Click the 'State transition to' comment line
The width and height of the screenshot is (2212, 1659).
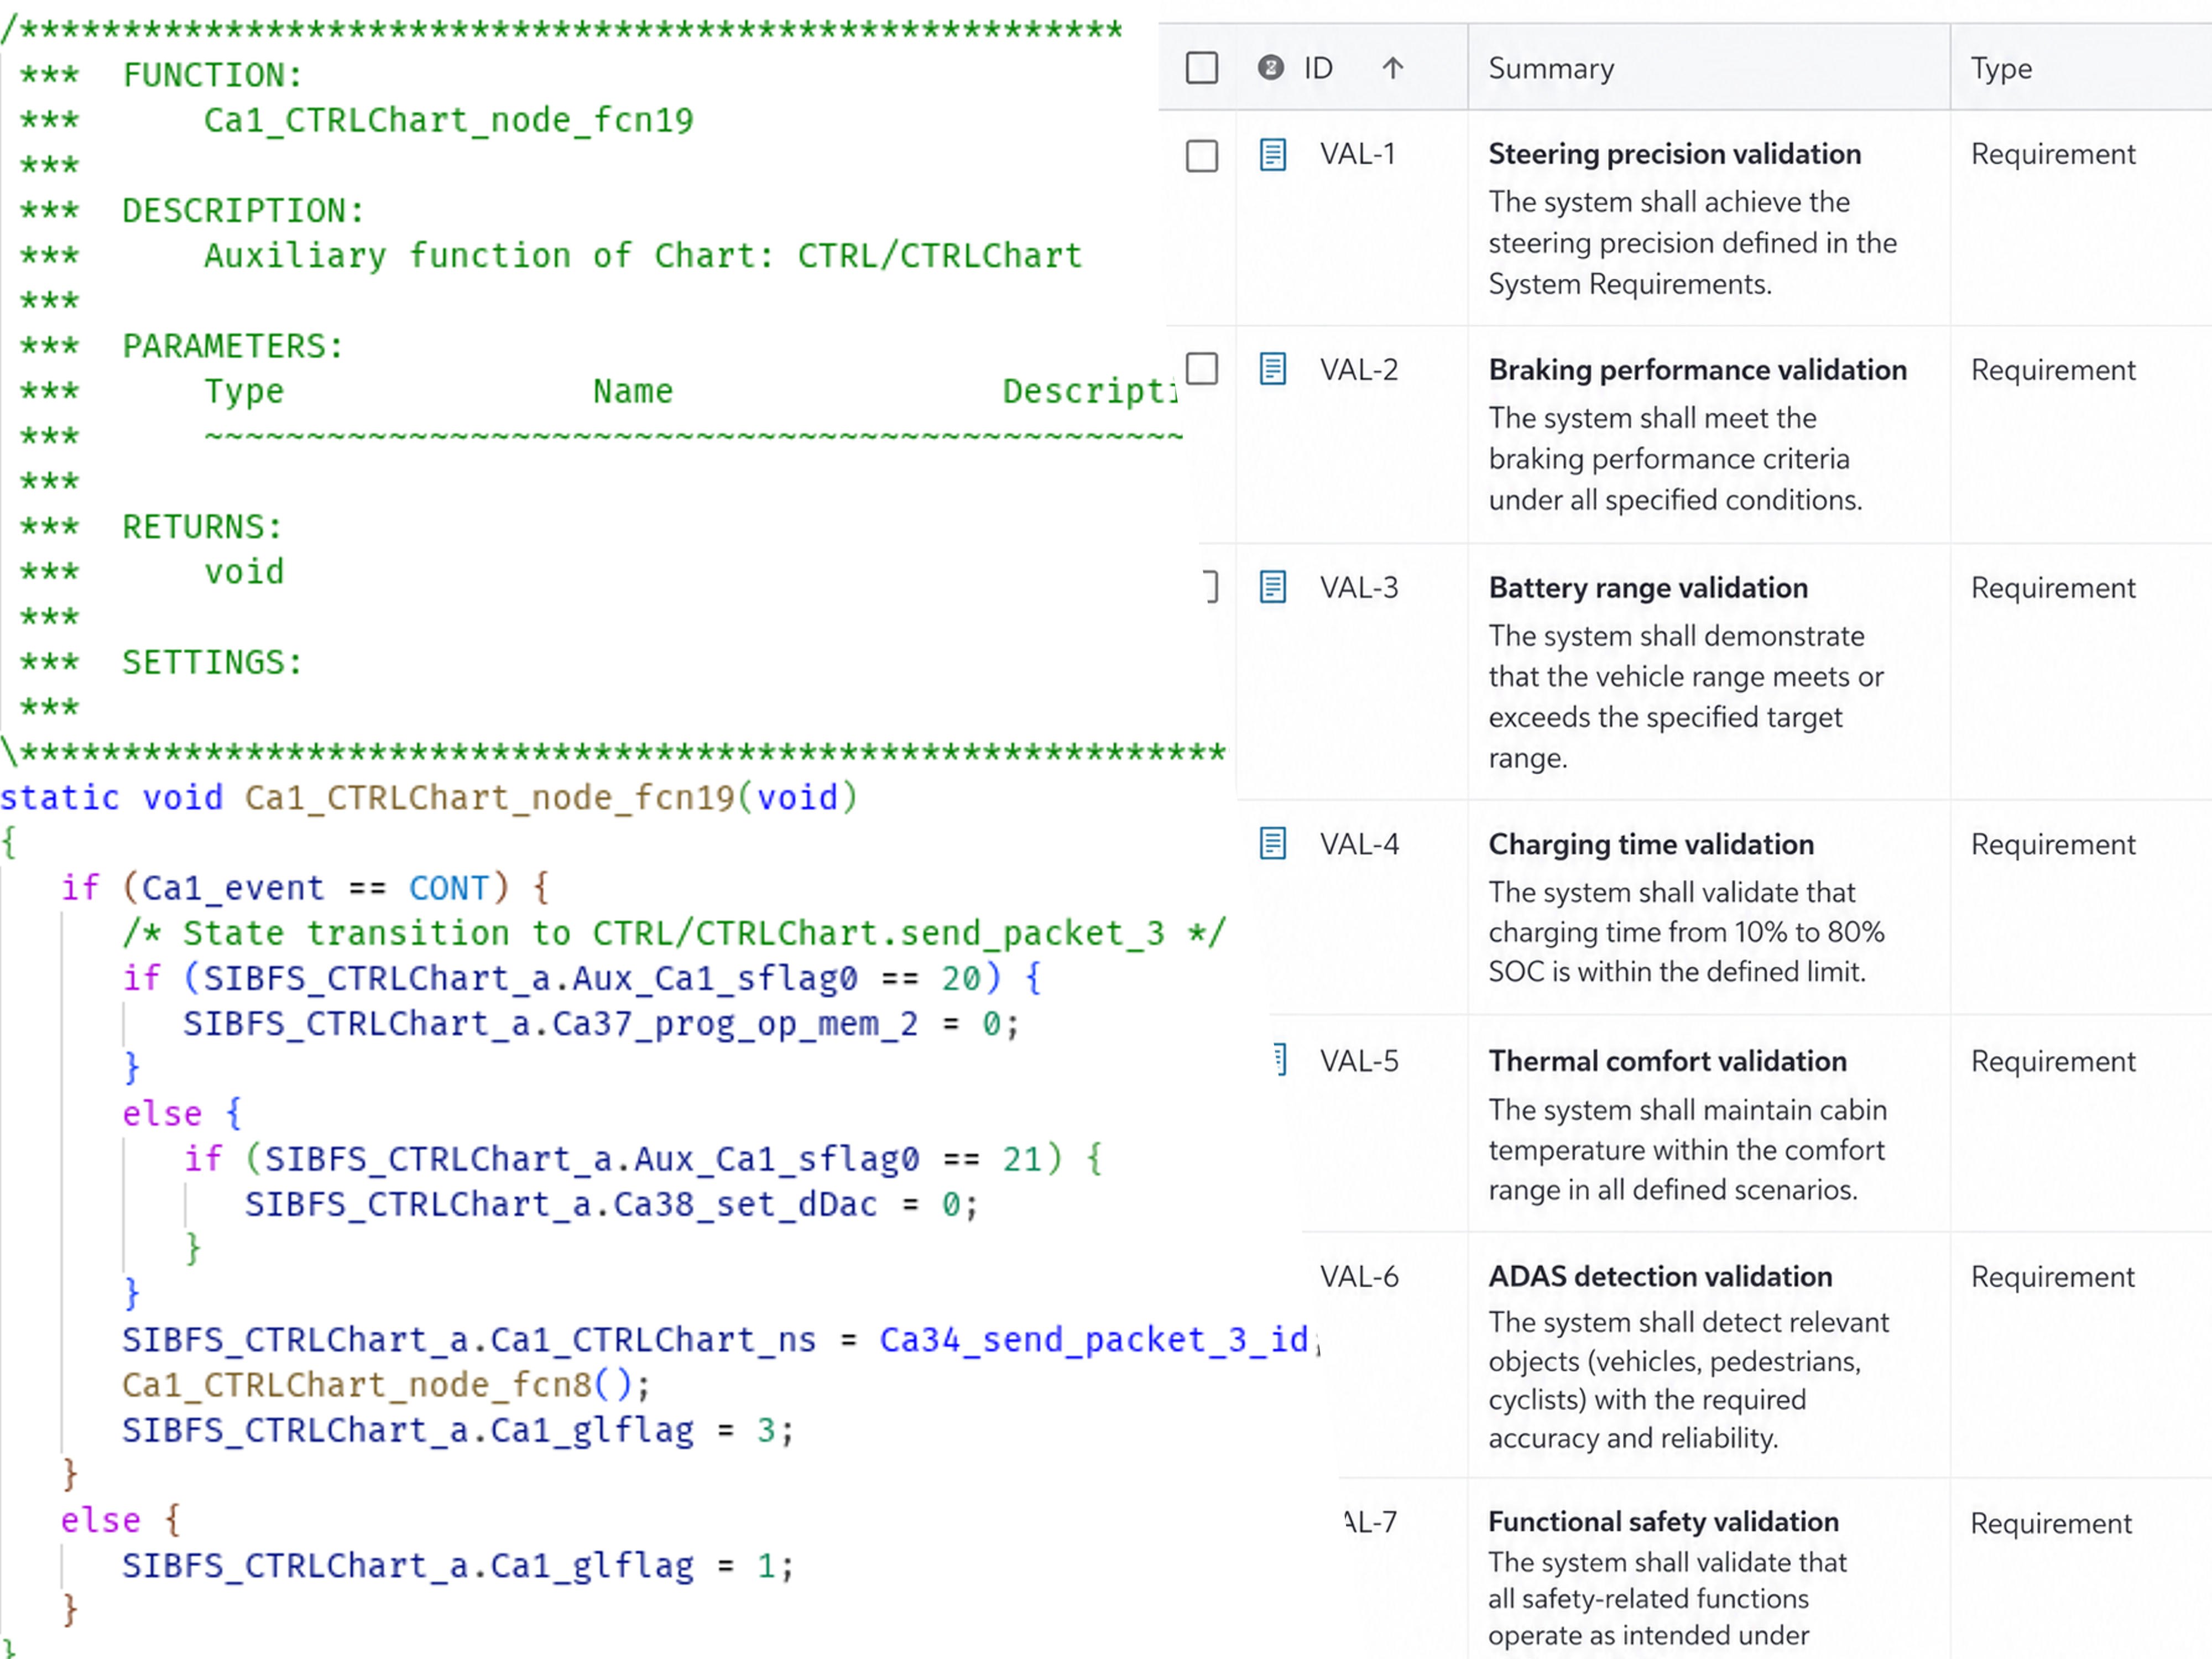tap(673, 933)
